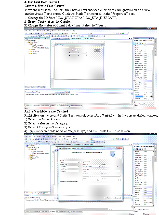Screen dimensions: 159x215
Task: Collapse Behavior section in first screenshot's Properties panel
Action: tap(134, 81)
